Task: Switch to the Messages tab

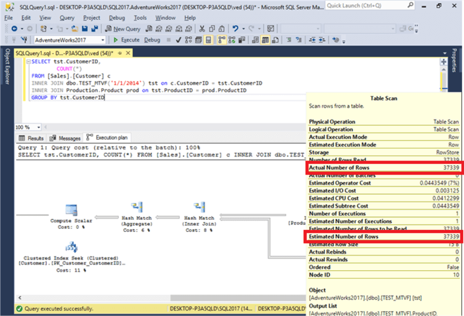Action: 65,138
